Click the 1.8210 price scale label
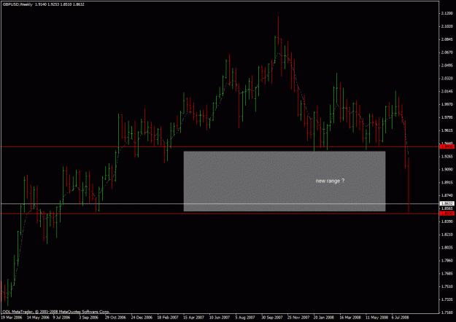The height and width of the screenshot is (322, 456). tap(447, 235)
